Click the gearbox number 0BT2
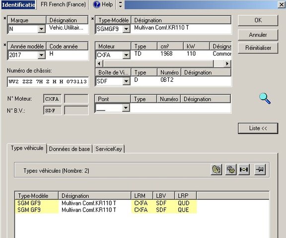The image size is (286, 238). [x=167, y=80]
